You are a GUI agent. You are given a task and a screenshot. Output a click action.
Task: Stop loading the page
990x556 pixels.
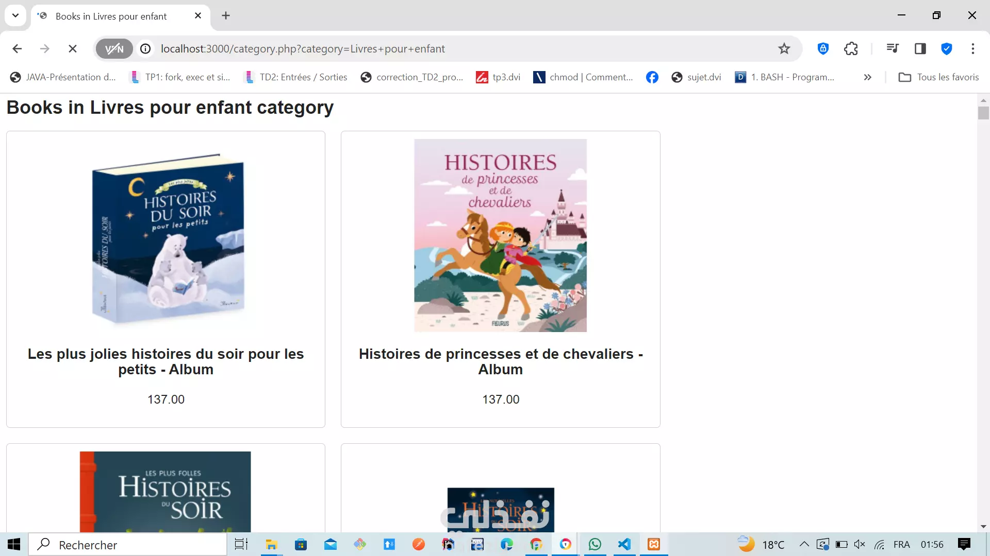73,49
